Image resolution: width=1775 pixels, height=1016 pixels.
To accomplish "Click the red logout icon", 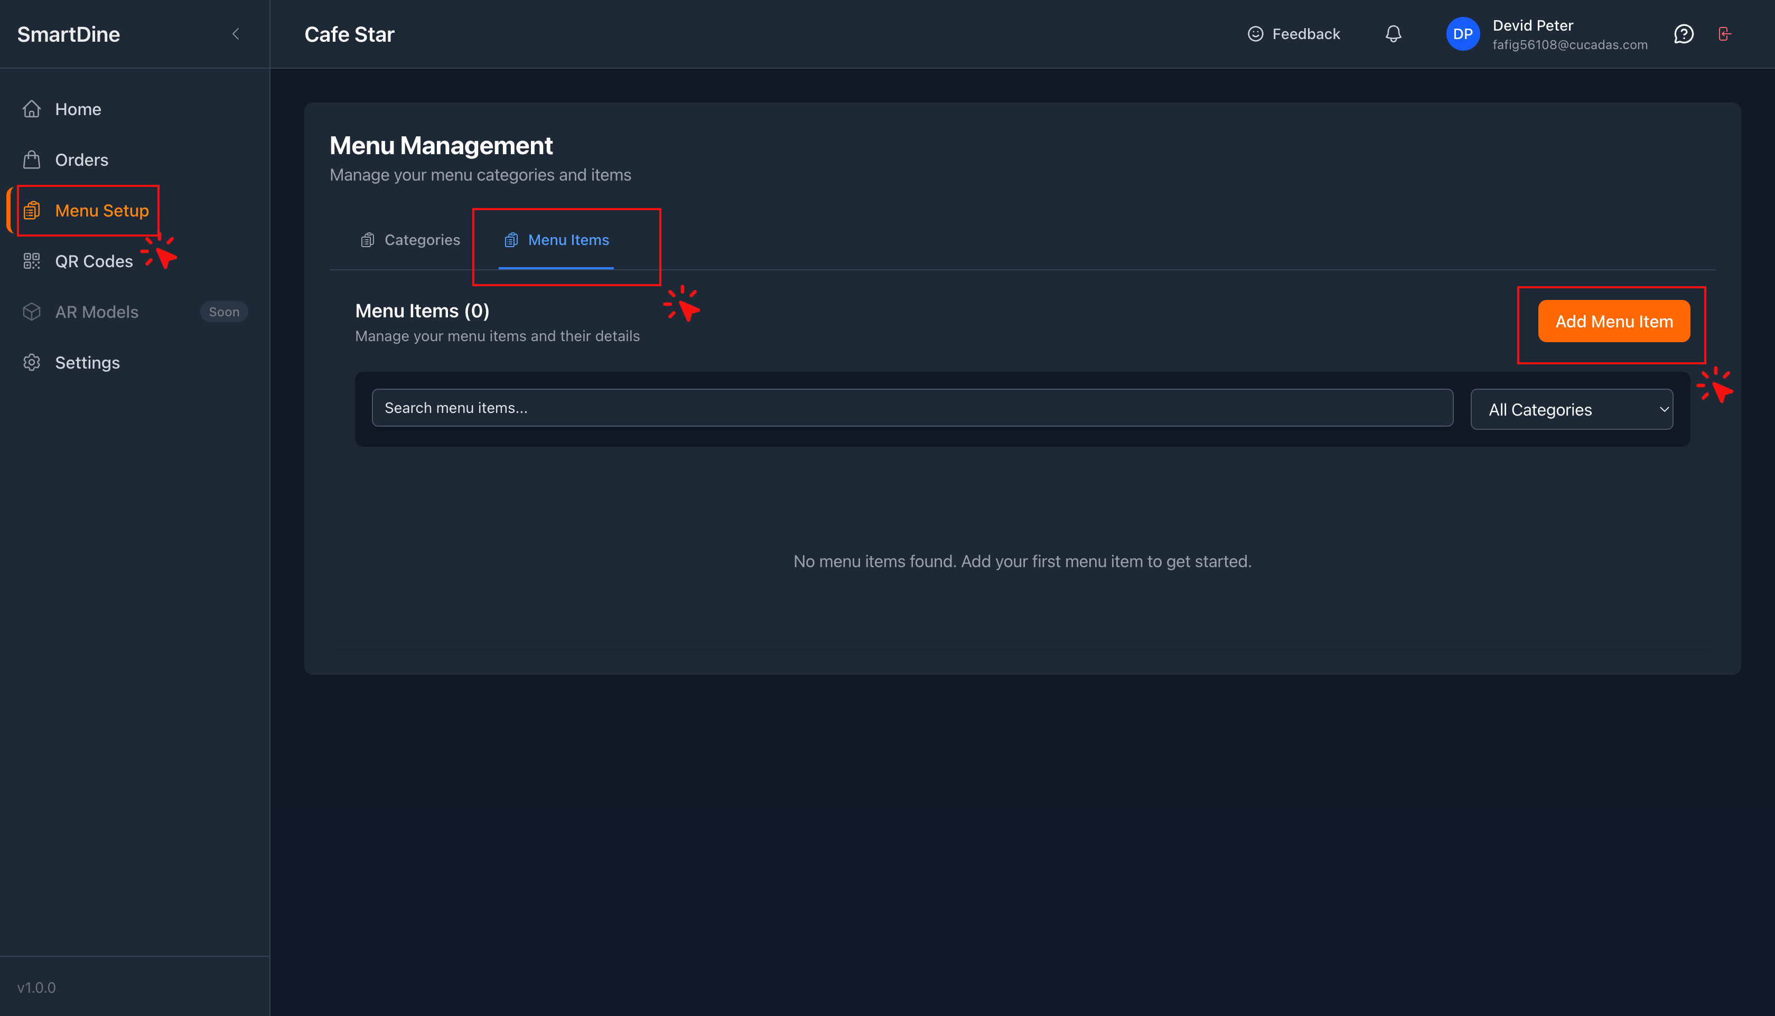I will tap(1724, 34).
